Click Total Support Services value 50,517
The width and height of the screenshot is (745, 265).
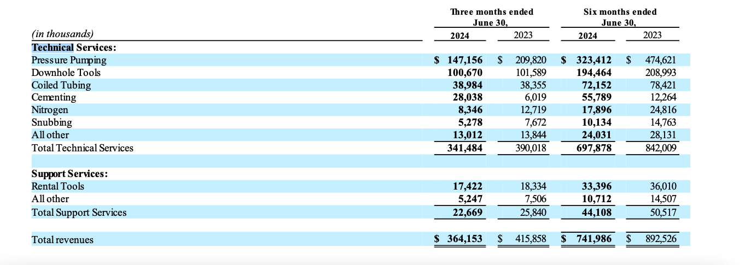click(663, 213)
